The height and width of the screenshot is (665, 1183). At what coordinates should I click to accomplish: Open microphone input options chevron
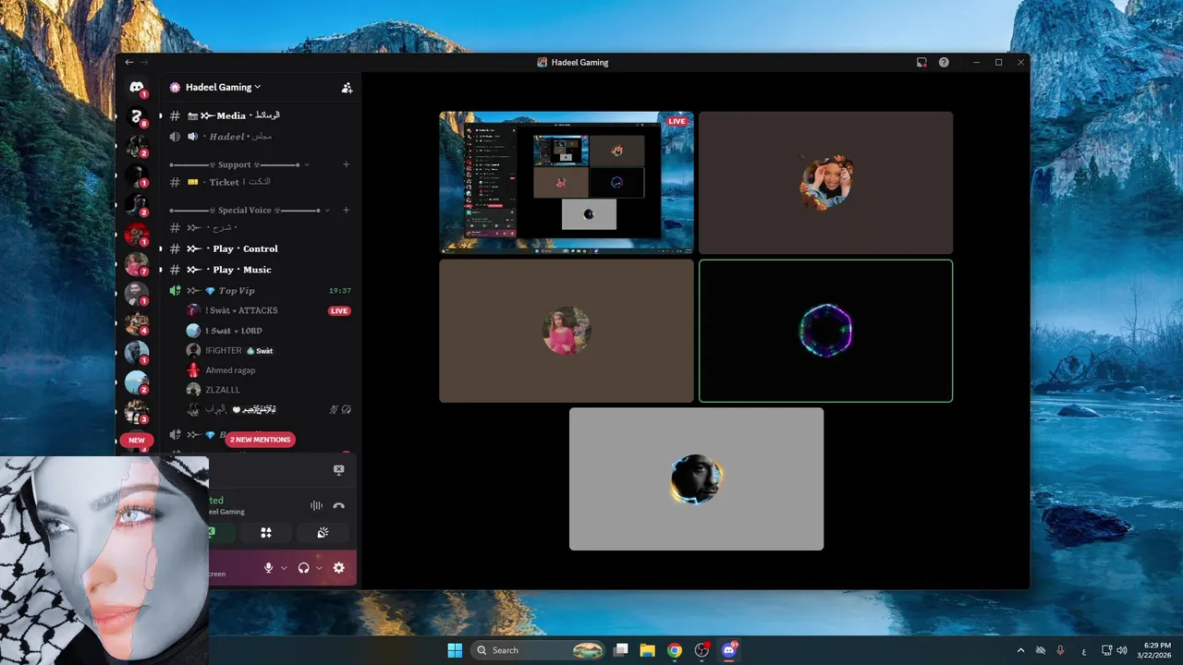(x=284, y=568)
